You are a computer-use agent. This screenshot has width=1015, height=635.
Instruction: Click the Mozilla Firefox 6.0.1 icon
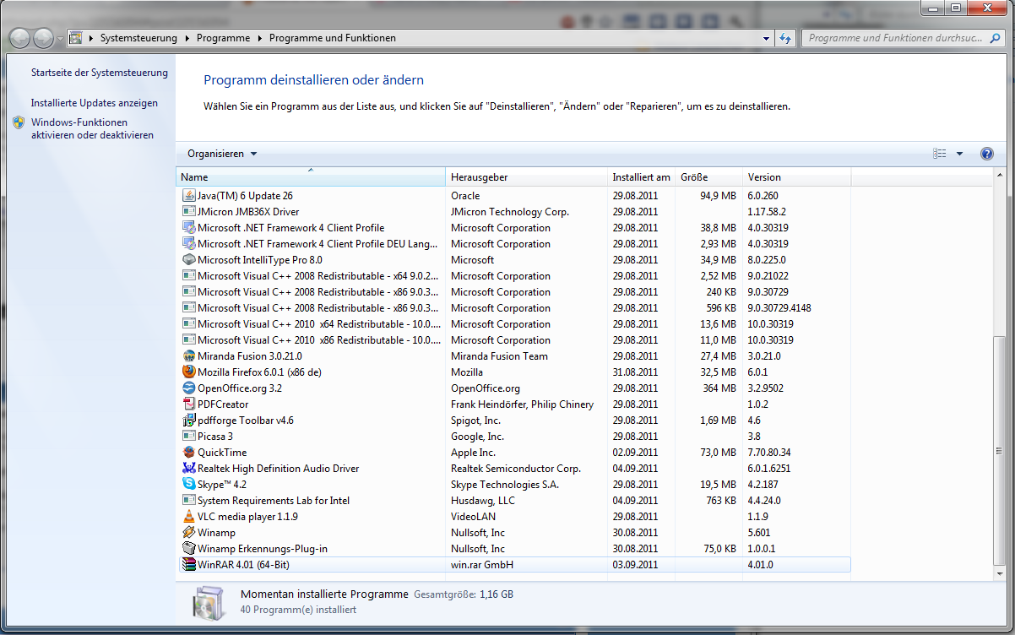189,372
